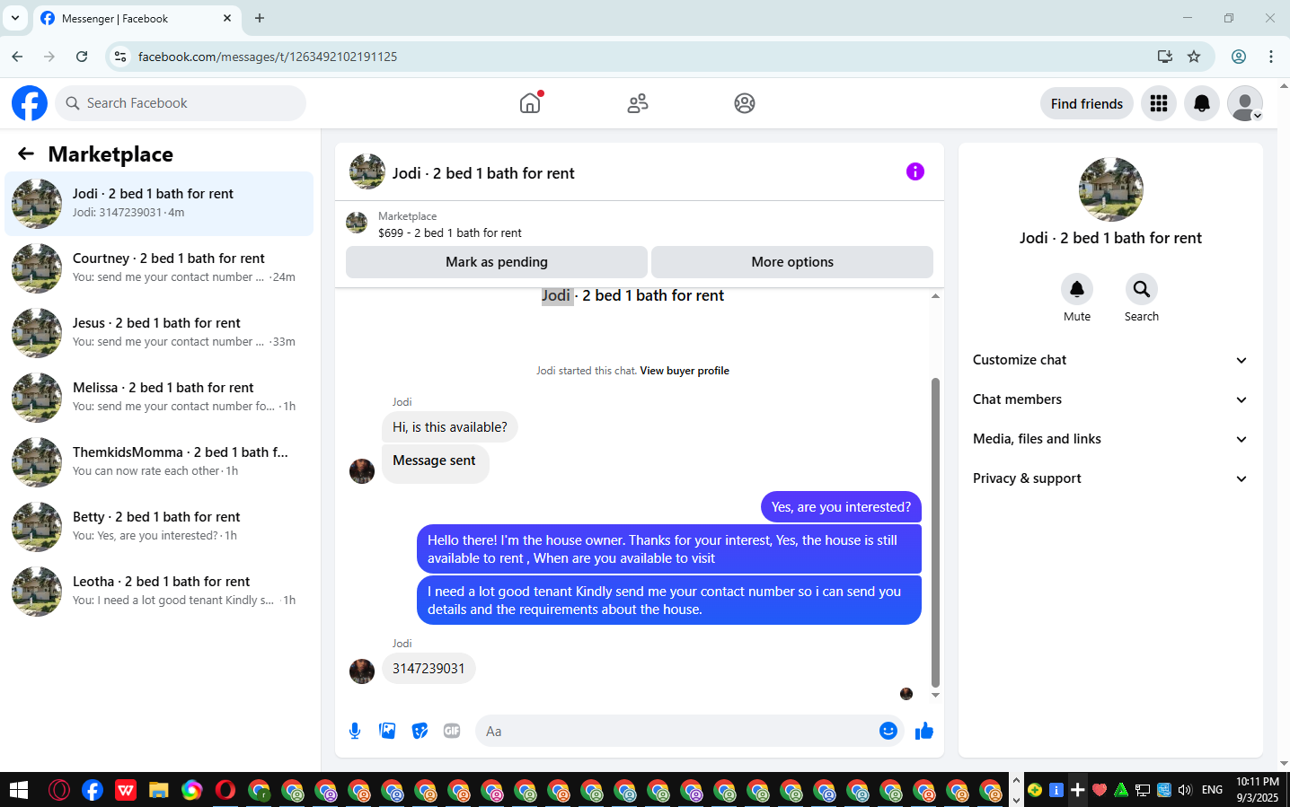Open Melissa conversation in chat list
Viewport: 1290px width, 807px height.
click(159, 398)
